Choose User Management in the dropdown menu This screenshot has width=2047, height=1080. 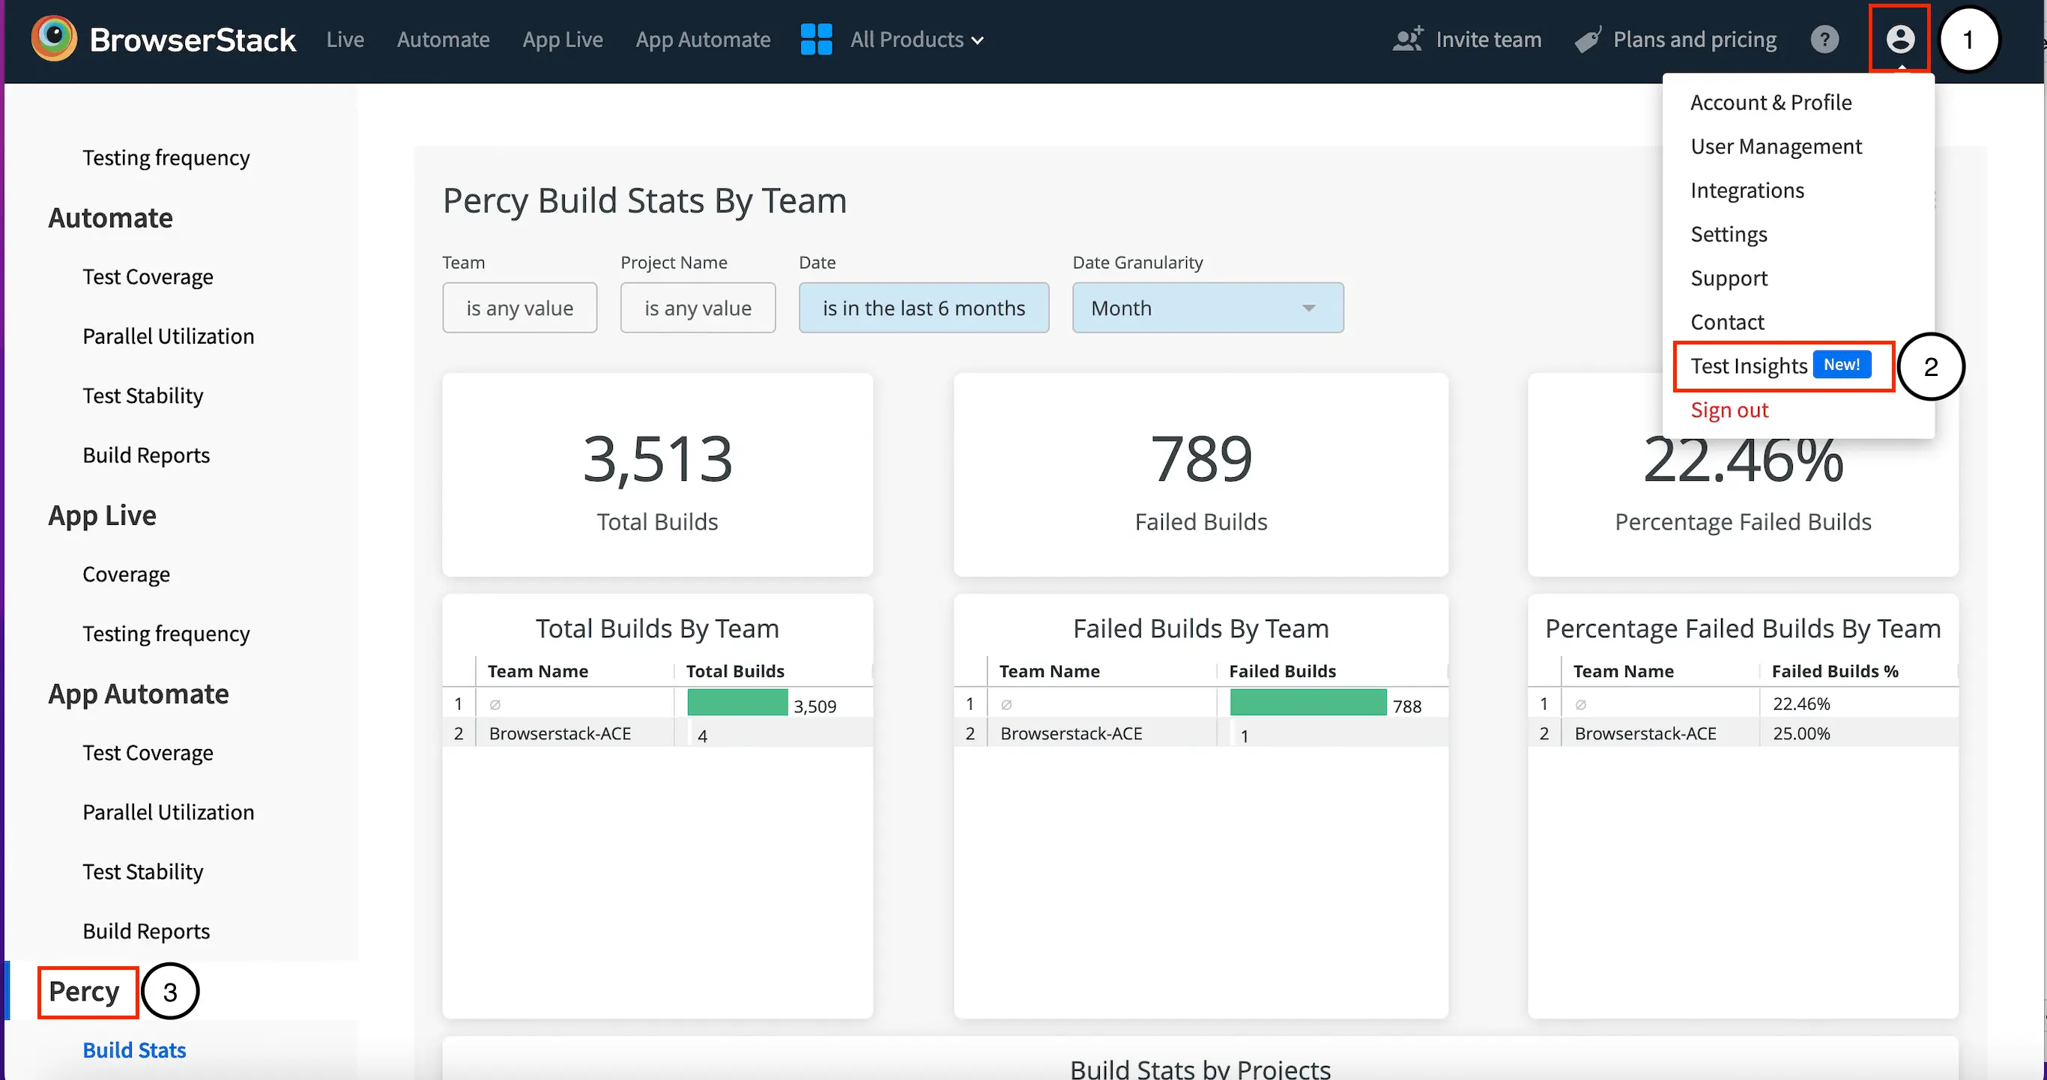pos(1775,146)
